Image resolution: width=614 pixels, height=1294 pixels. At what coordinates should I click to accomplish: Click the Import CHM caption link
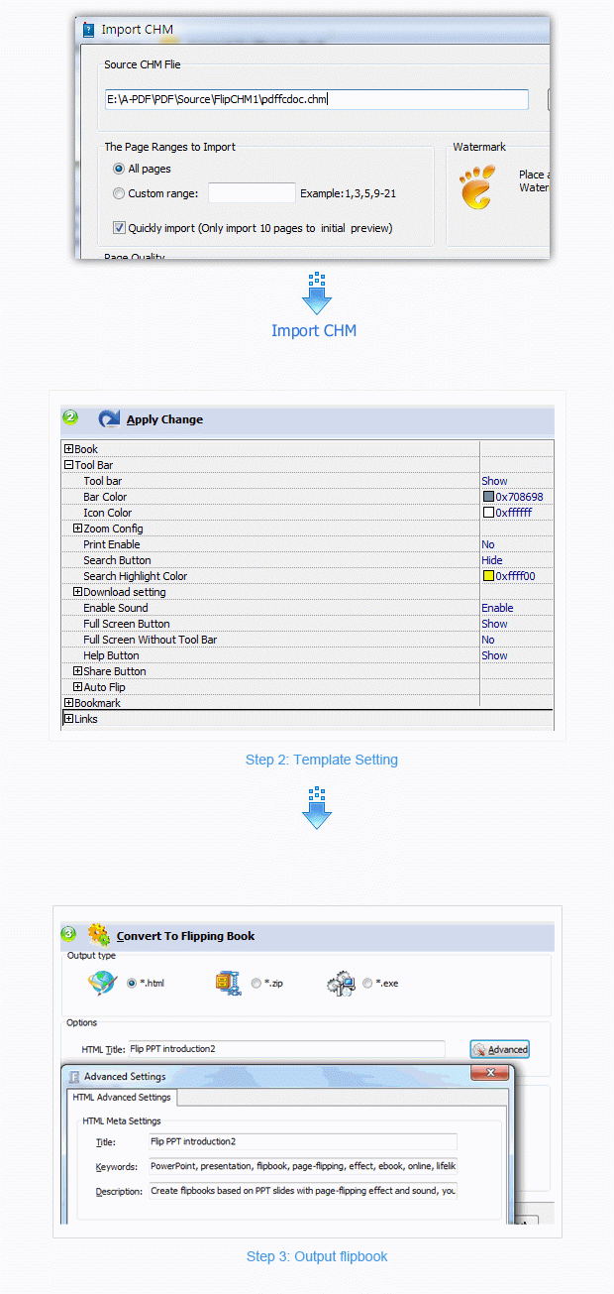(314, 330)
